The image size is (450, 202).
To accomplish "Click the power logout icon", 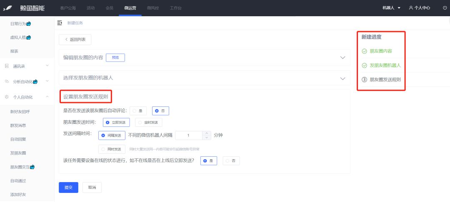I will pos(445,8).
